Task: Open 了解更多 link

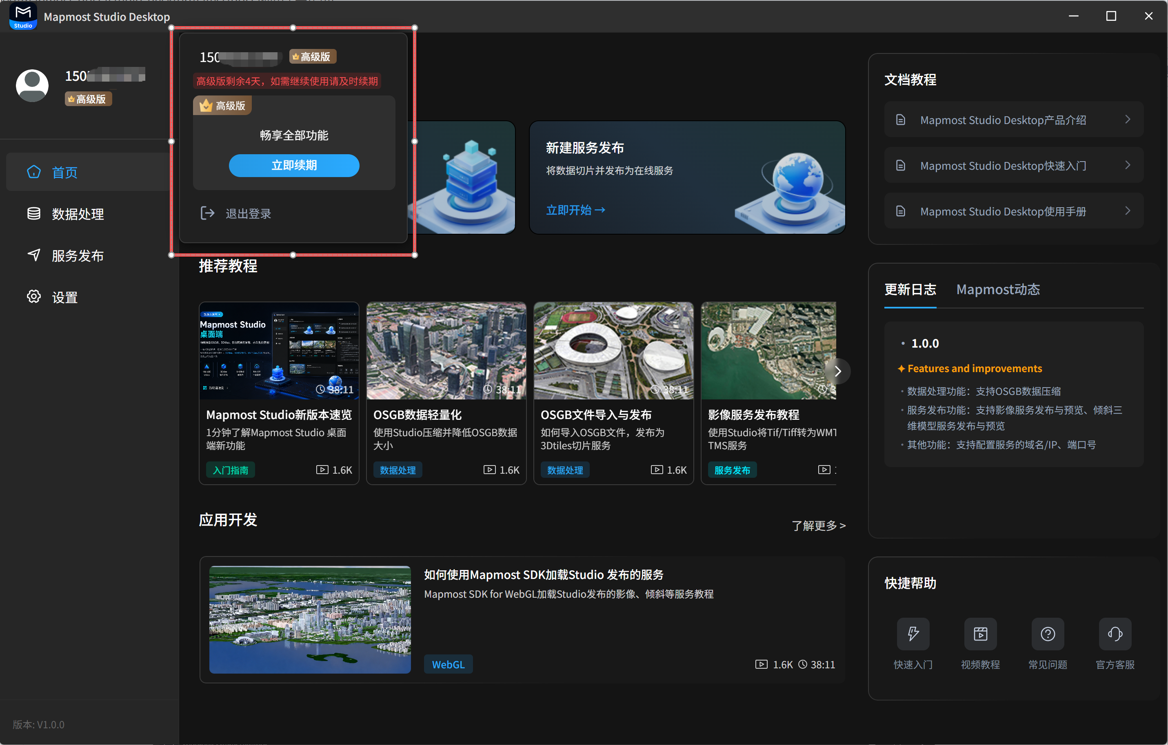Action: coord(818,525)
